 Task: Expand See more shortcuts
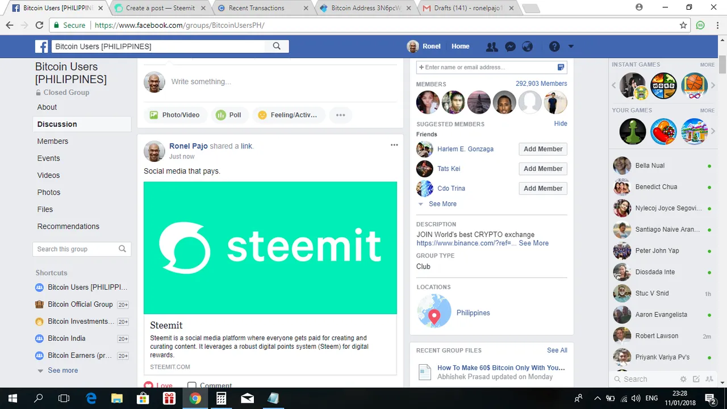coord(63,370)
